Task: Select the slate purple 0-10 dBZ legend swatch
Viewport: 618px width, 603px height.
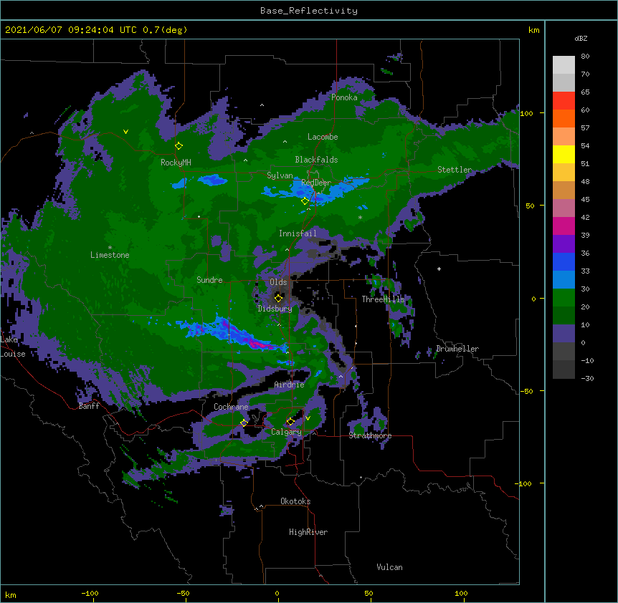Action: click(564, 334)
